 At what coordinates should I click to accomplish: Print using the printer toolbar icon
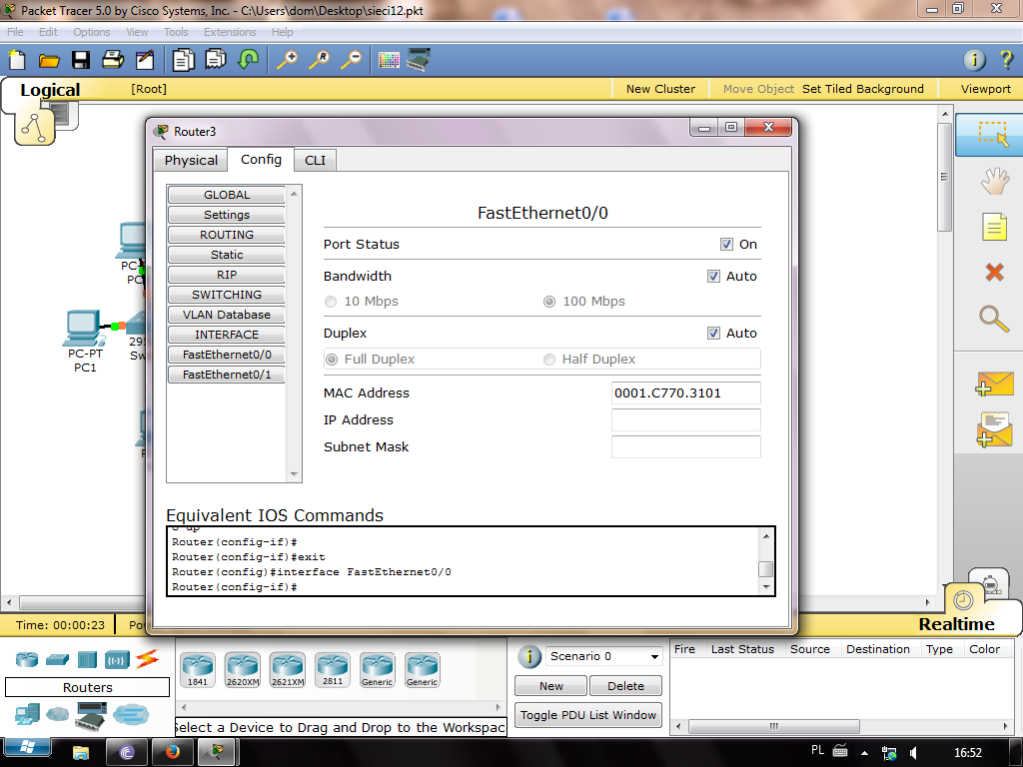pyautogui.click(x=113, y=60)
